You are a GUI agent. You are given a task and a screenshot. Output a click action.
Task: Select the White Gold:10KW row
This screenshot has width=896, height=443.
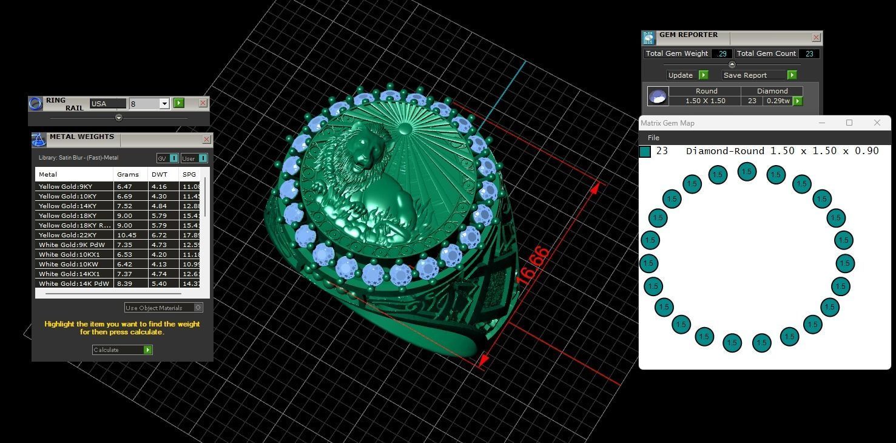pyautogui.click(x=118, y=264)
